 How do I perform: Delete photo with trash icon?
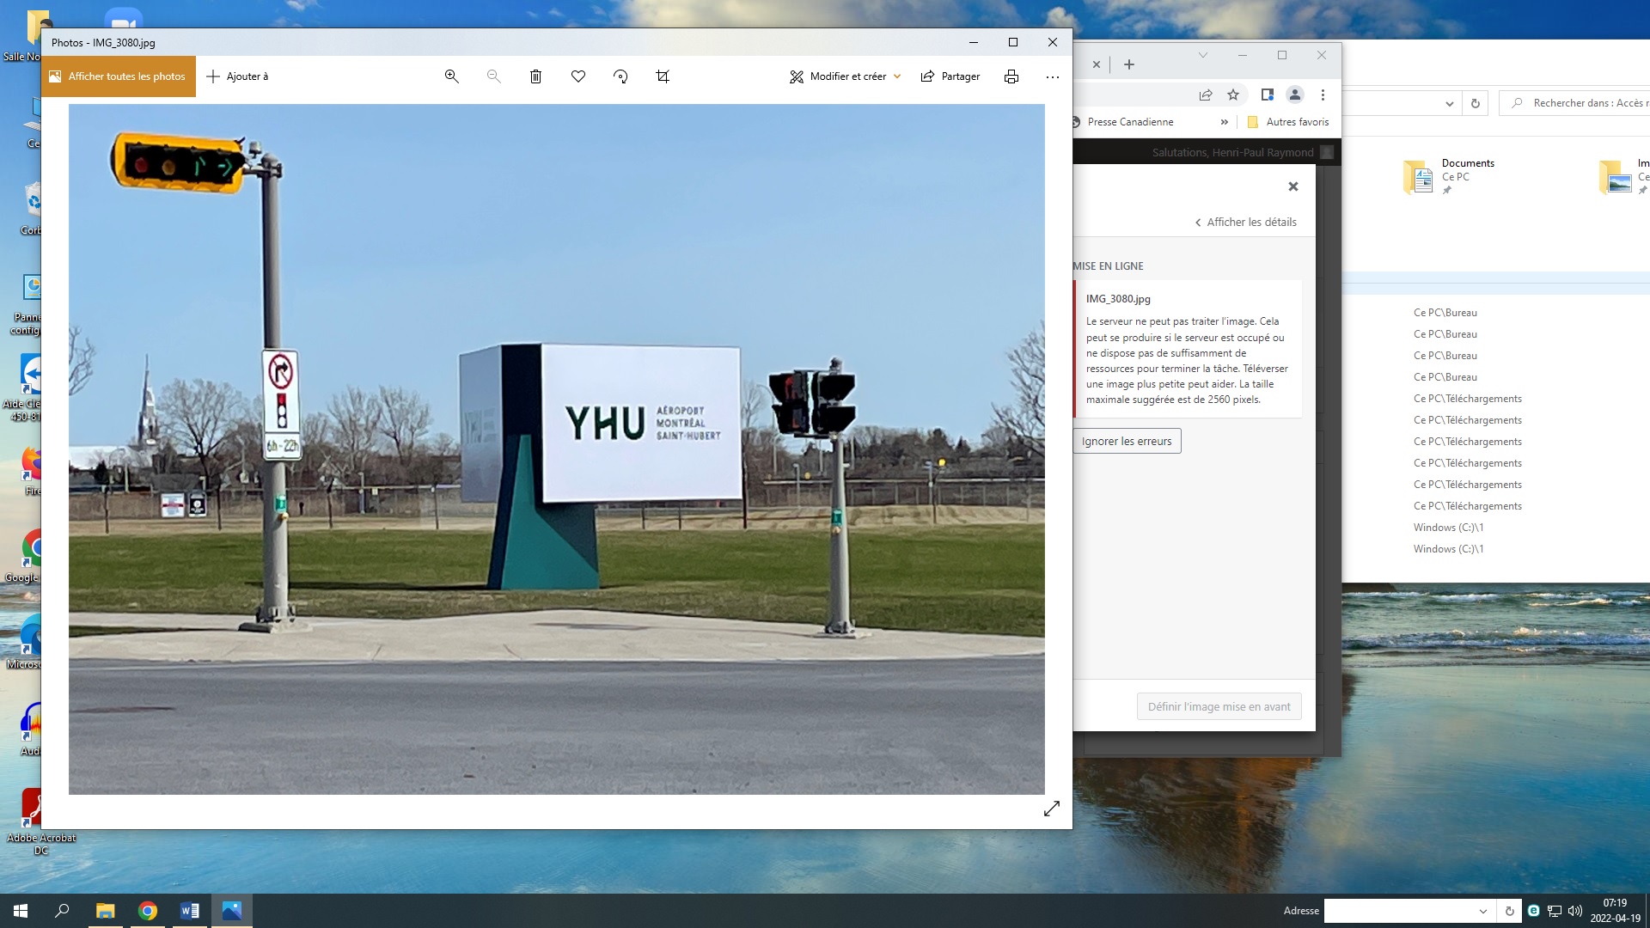(x=535, y=76)
